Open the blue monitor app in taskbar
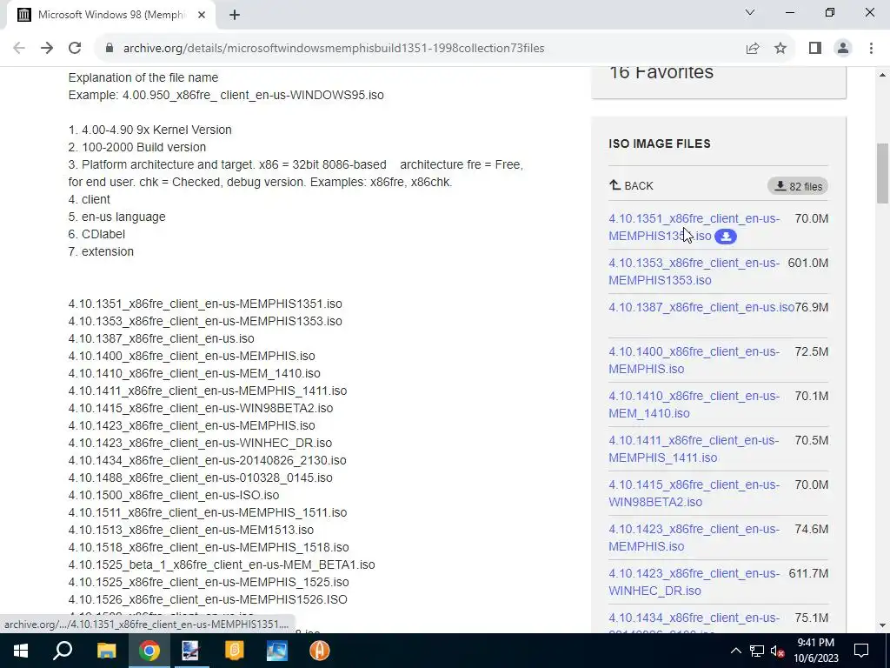 pyautogui.click(x=277, y=651)
